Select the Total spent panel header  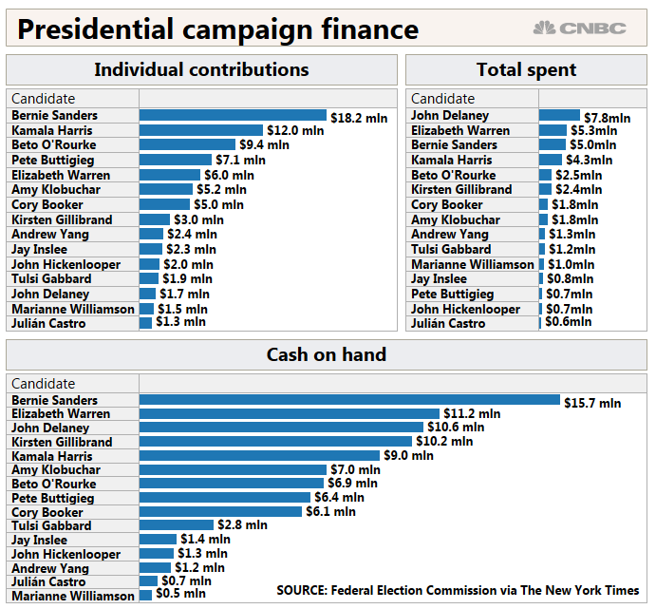point(526,69)
